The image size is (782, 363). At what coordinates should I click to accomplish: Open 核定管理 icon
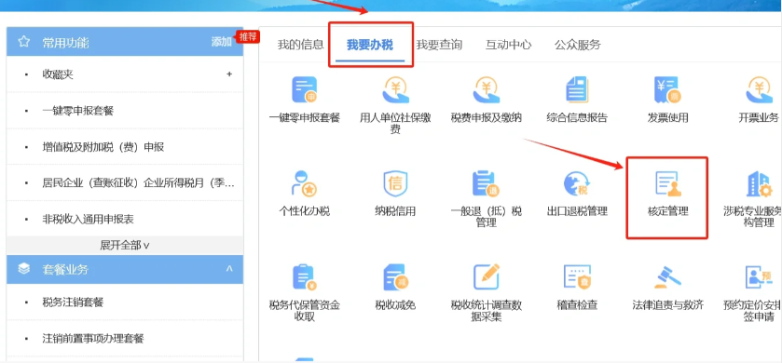(x=667, y=183)
